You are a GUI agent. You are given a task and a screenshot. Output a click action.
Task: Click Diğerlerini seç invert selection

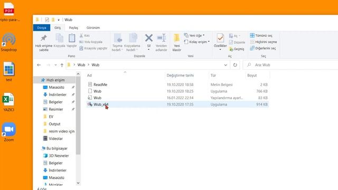(x=263, y=48)
